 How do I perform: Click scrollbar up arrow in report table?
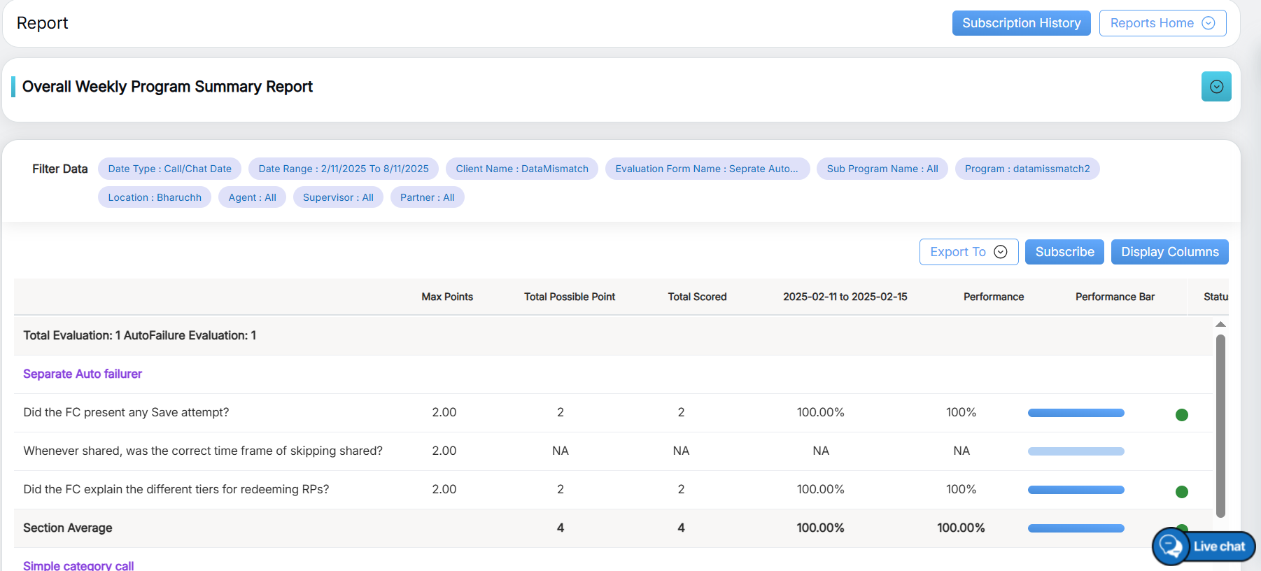[1220, 324]
